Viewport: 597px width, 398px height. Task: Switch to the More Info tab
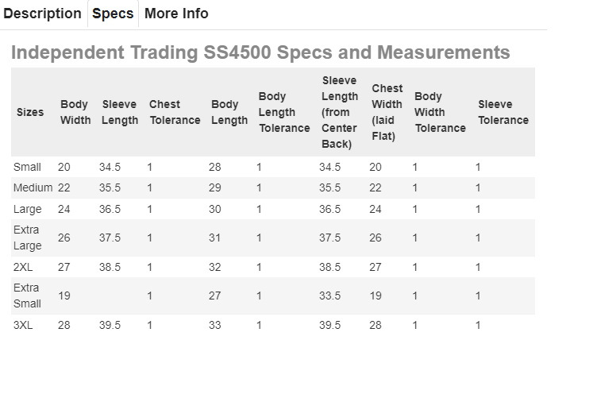[x=176, y=14]
